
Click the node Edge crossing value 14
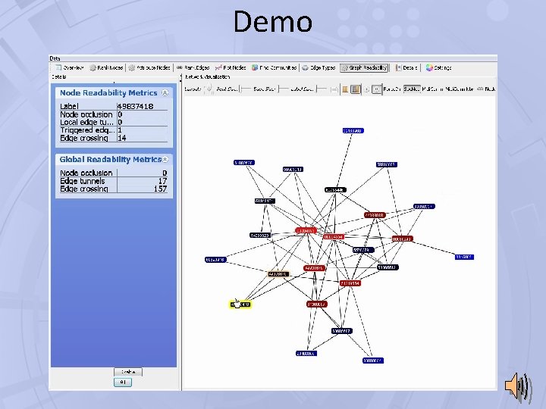pyautogui.click(x=122, y=138)
